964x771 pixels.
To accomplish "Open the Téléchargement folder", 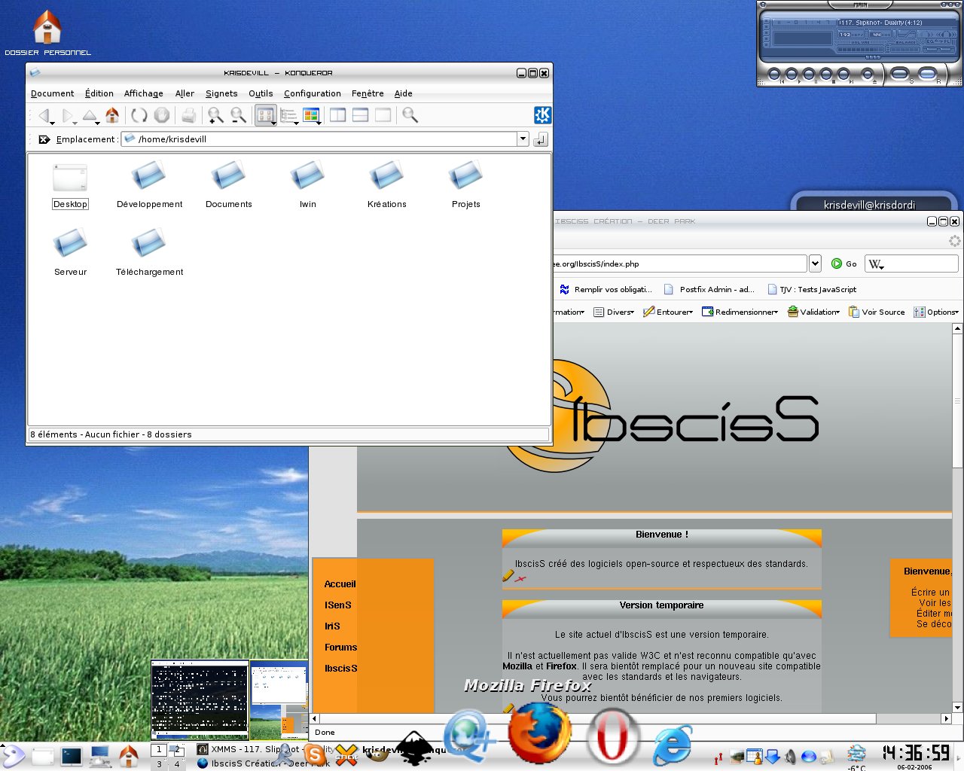I will [149, 253].
